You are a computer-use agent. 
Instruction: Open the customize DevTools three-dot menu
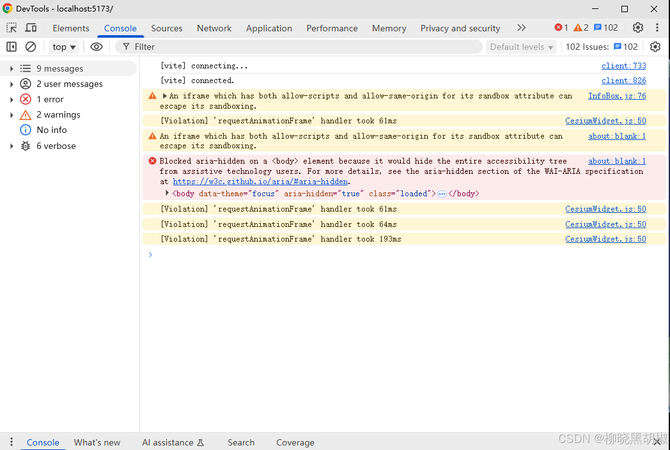pos(657,27)
